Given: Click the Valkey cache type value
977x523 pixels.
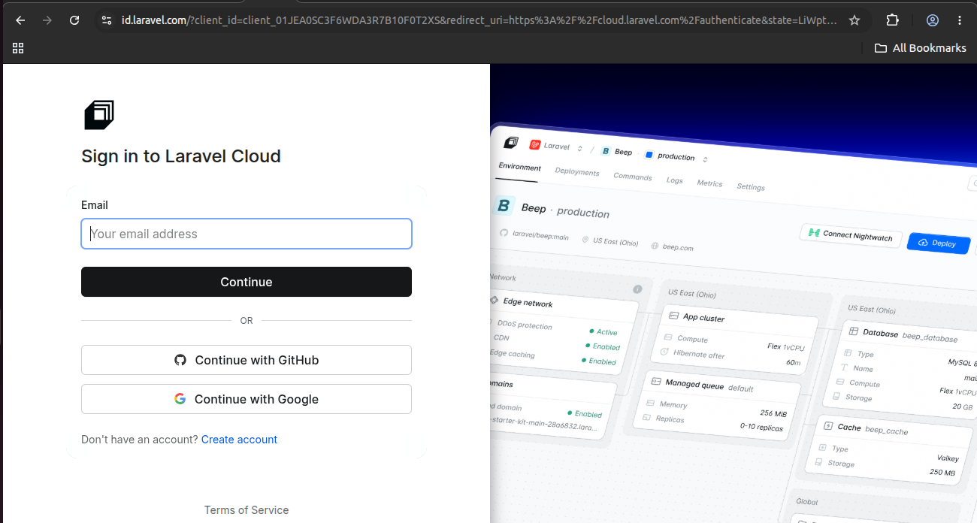Looking at the screenshot, I should pos(946,458).
